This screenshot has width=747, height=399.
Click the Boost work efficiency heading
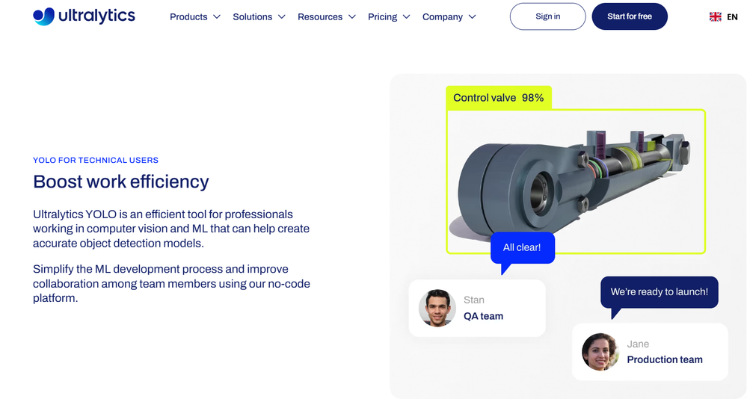click(x=121, y=182)
